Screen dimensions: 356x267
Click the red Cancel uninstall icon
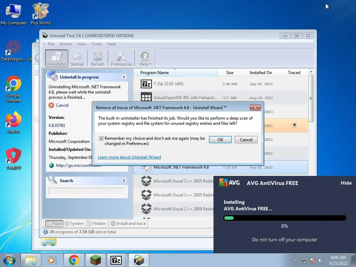51,105
